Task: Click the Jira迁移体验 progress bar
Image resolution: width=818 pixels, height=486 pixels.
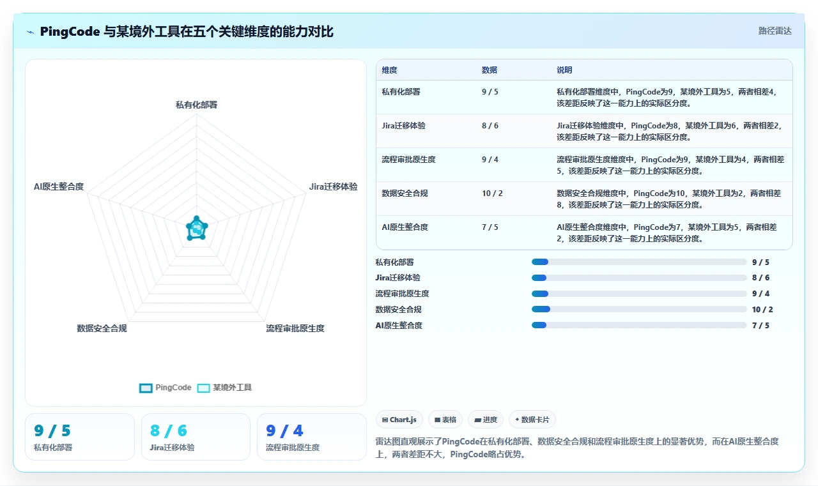Action: 639,278
